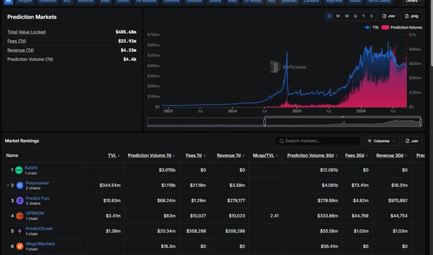Screen dimensions: 433x255
Task: Open the Predict Fun link
Action: coord(37,198)
